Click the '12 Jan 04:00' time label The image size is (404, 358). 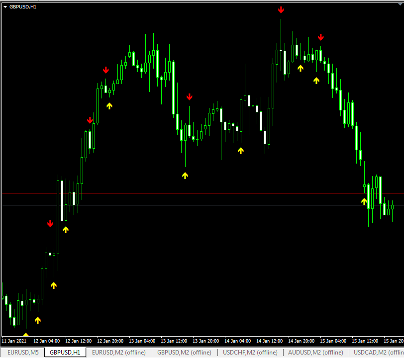tap(47, 341)
